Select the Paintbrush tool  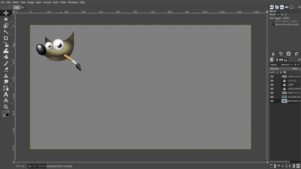coord(6,63)
